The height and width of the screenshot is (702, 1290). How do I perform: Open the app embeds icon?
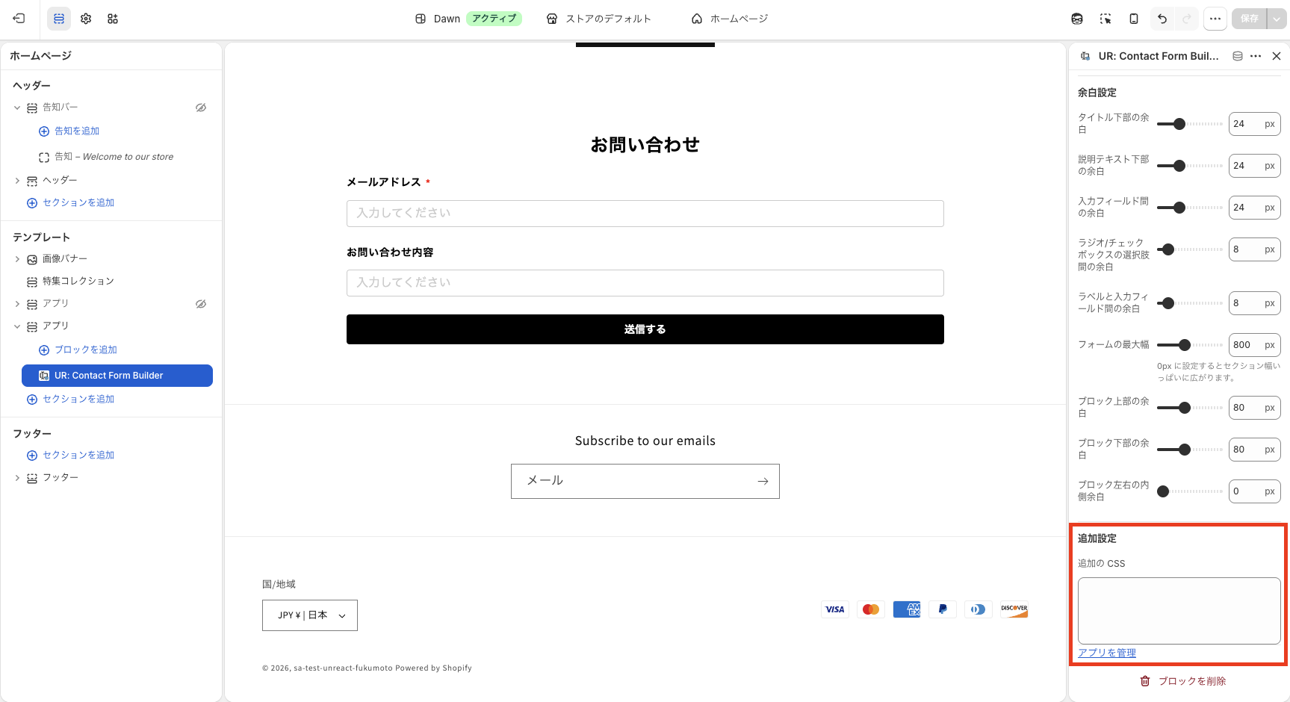coord(113,19)
